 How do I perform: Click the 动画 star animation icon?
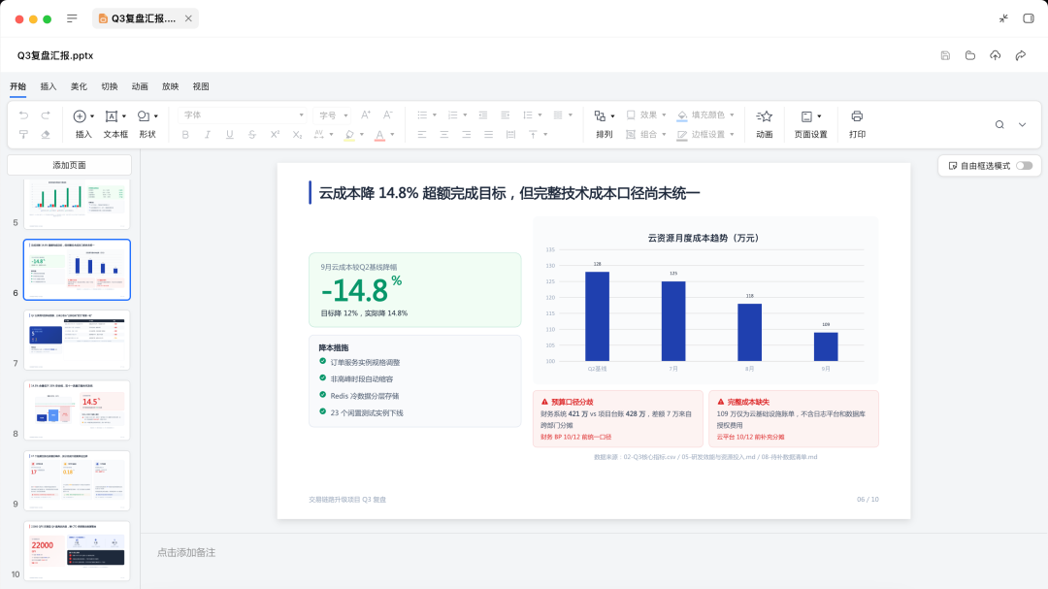click(764, 116)
